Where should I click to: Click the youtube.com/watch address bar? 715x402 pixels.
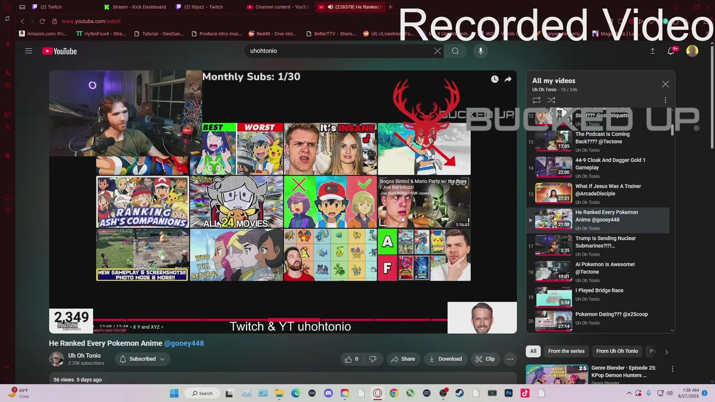coord(91,21)
